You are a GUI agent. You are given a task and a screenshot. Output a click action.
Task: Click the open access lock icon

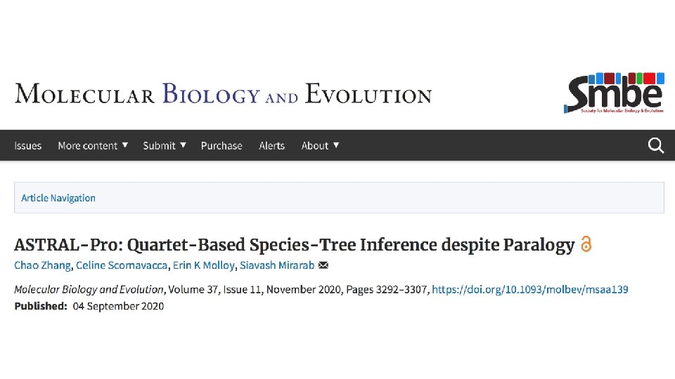tap(586, 245)
